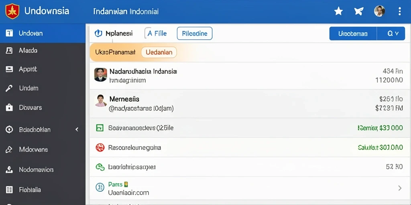Click the table icon beside Fiablalla

[9, 189]
